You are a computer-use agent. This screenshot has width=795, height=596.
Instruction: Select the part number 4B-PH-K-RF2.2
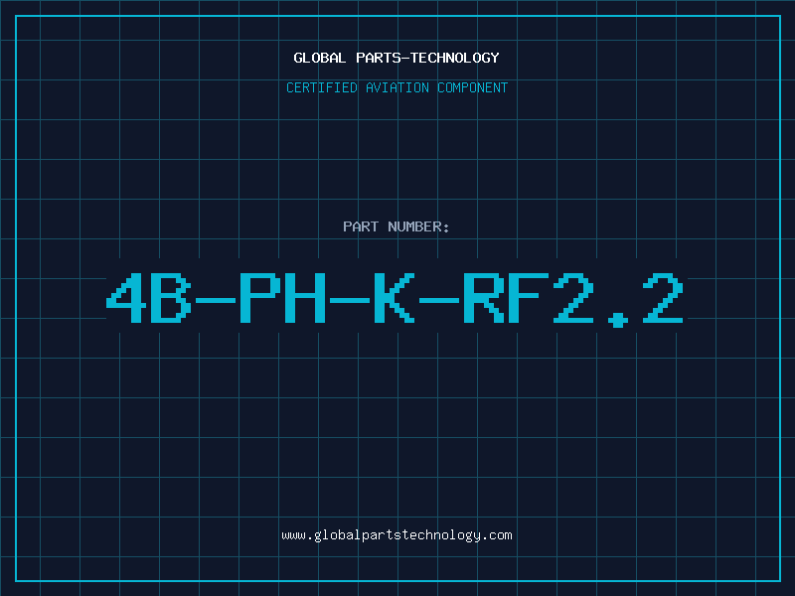point(395,299)
